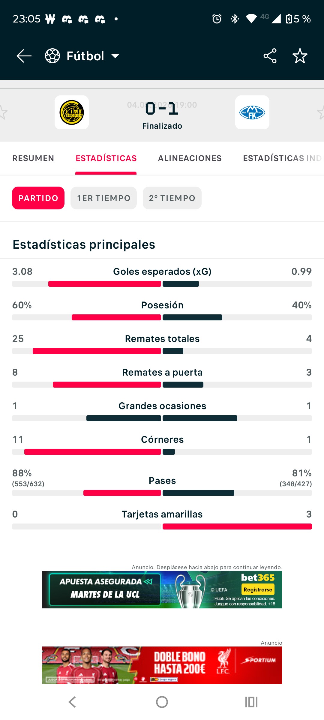Tap the back arrow in the header
324x720 pixels.
click(24, 56)
